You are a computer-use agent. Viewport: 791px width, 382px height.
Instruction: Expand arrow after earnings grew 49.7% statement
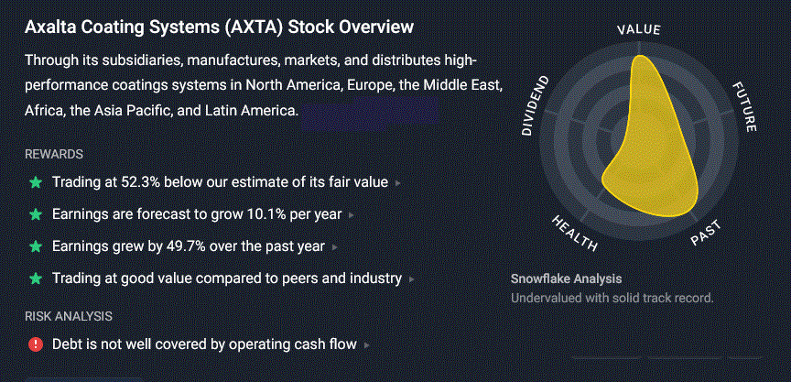tap(335, 247)
